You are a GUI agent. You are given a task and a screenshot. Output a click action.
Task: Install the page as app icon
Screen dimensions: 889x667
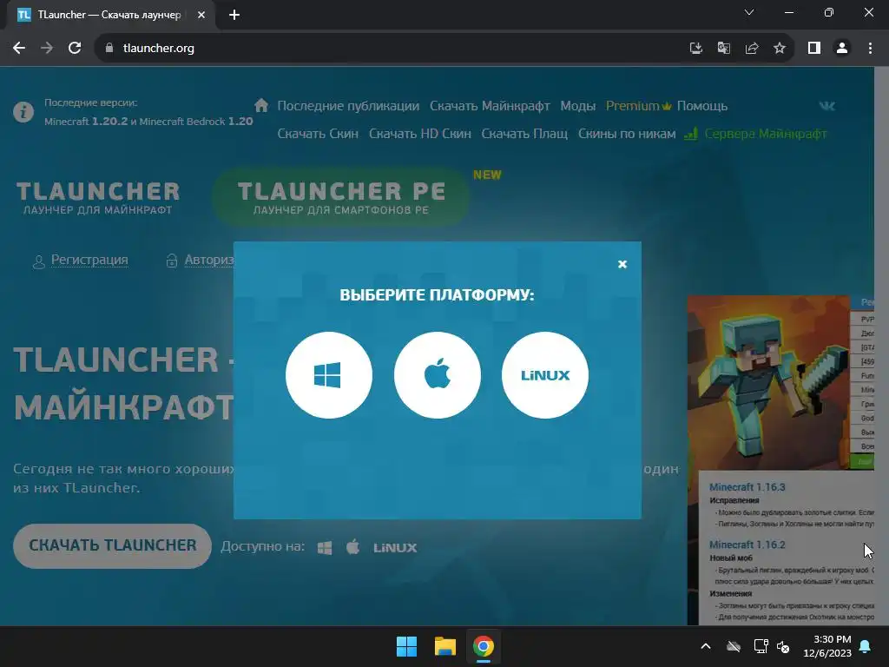pos(695,49)
